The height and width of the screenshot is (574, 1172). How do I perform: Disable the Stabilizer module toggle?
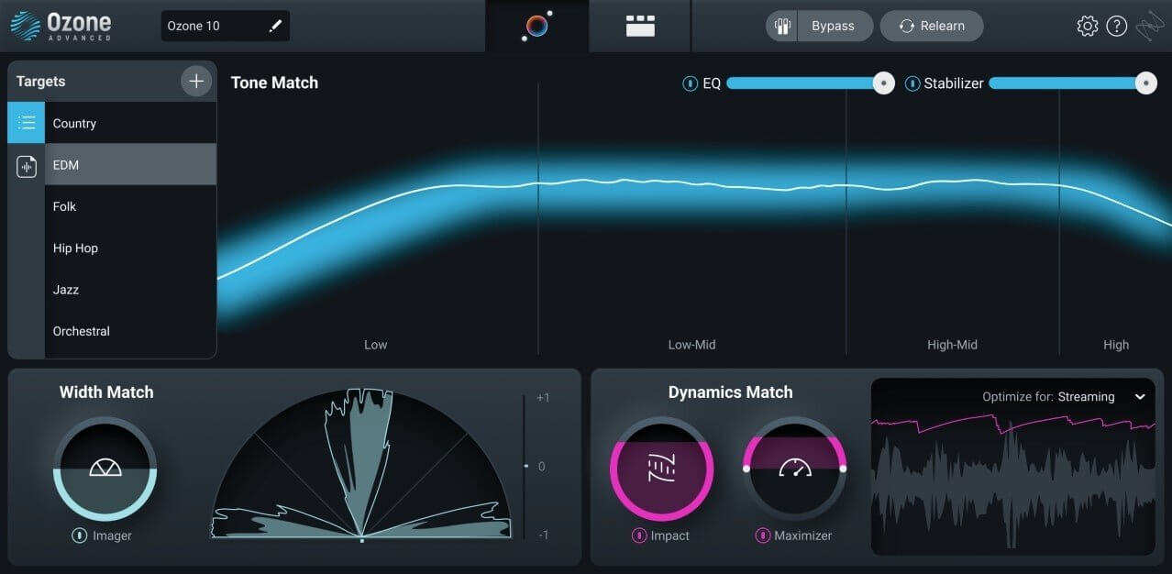click(912, 83)
